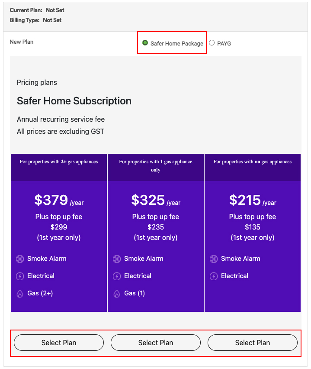The height and width of the screenshot is (369, 311).
Task: Click the Electrical bolt icon in $325 plan
Action: click(x=117, y=276)
